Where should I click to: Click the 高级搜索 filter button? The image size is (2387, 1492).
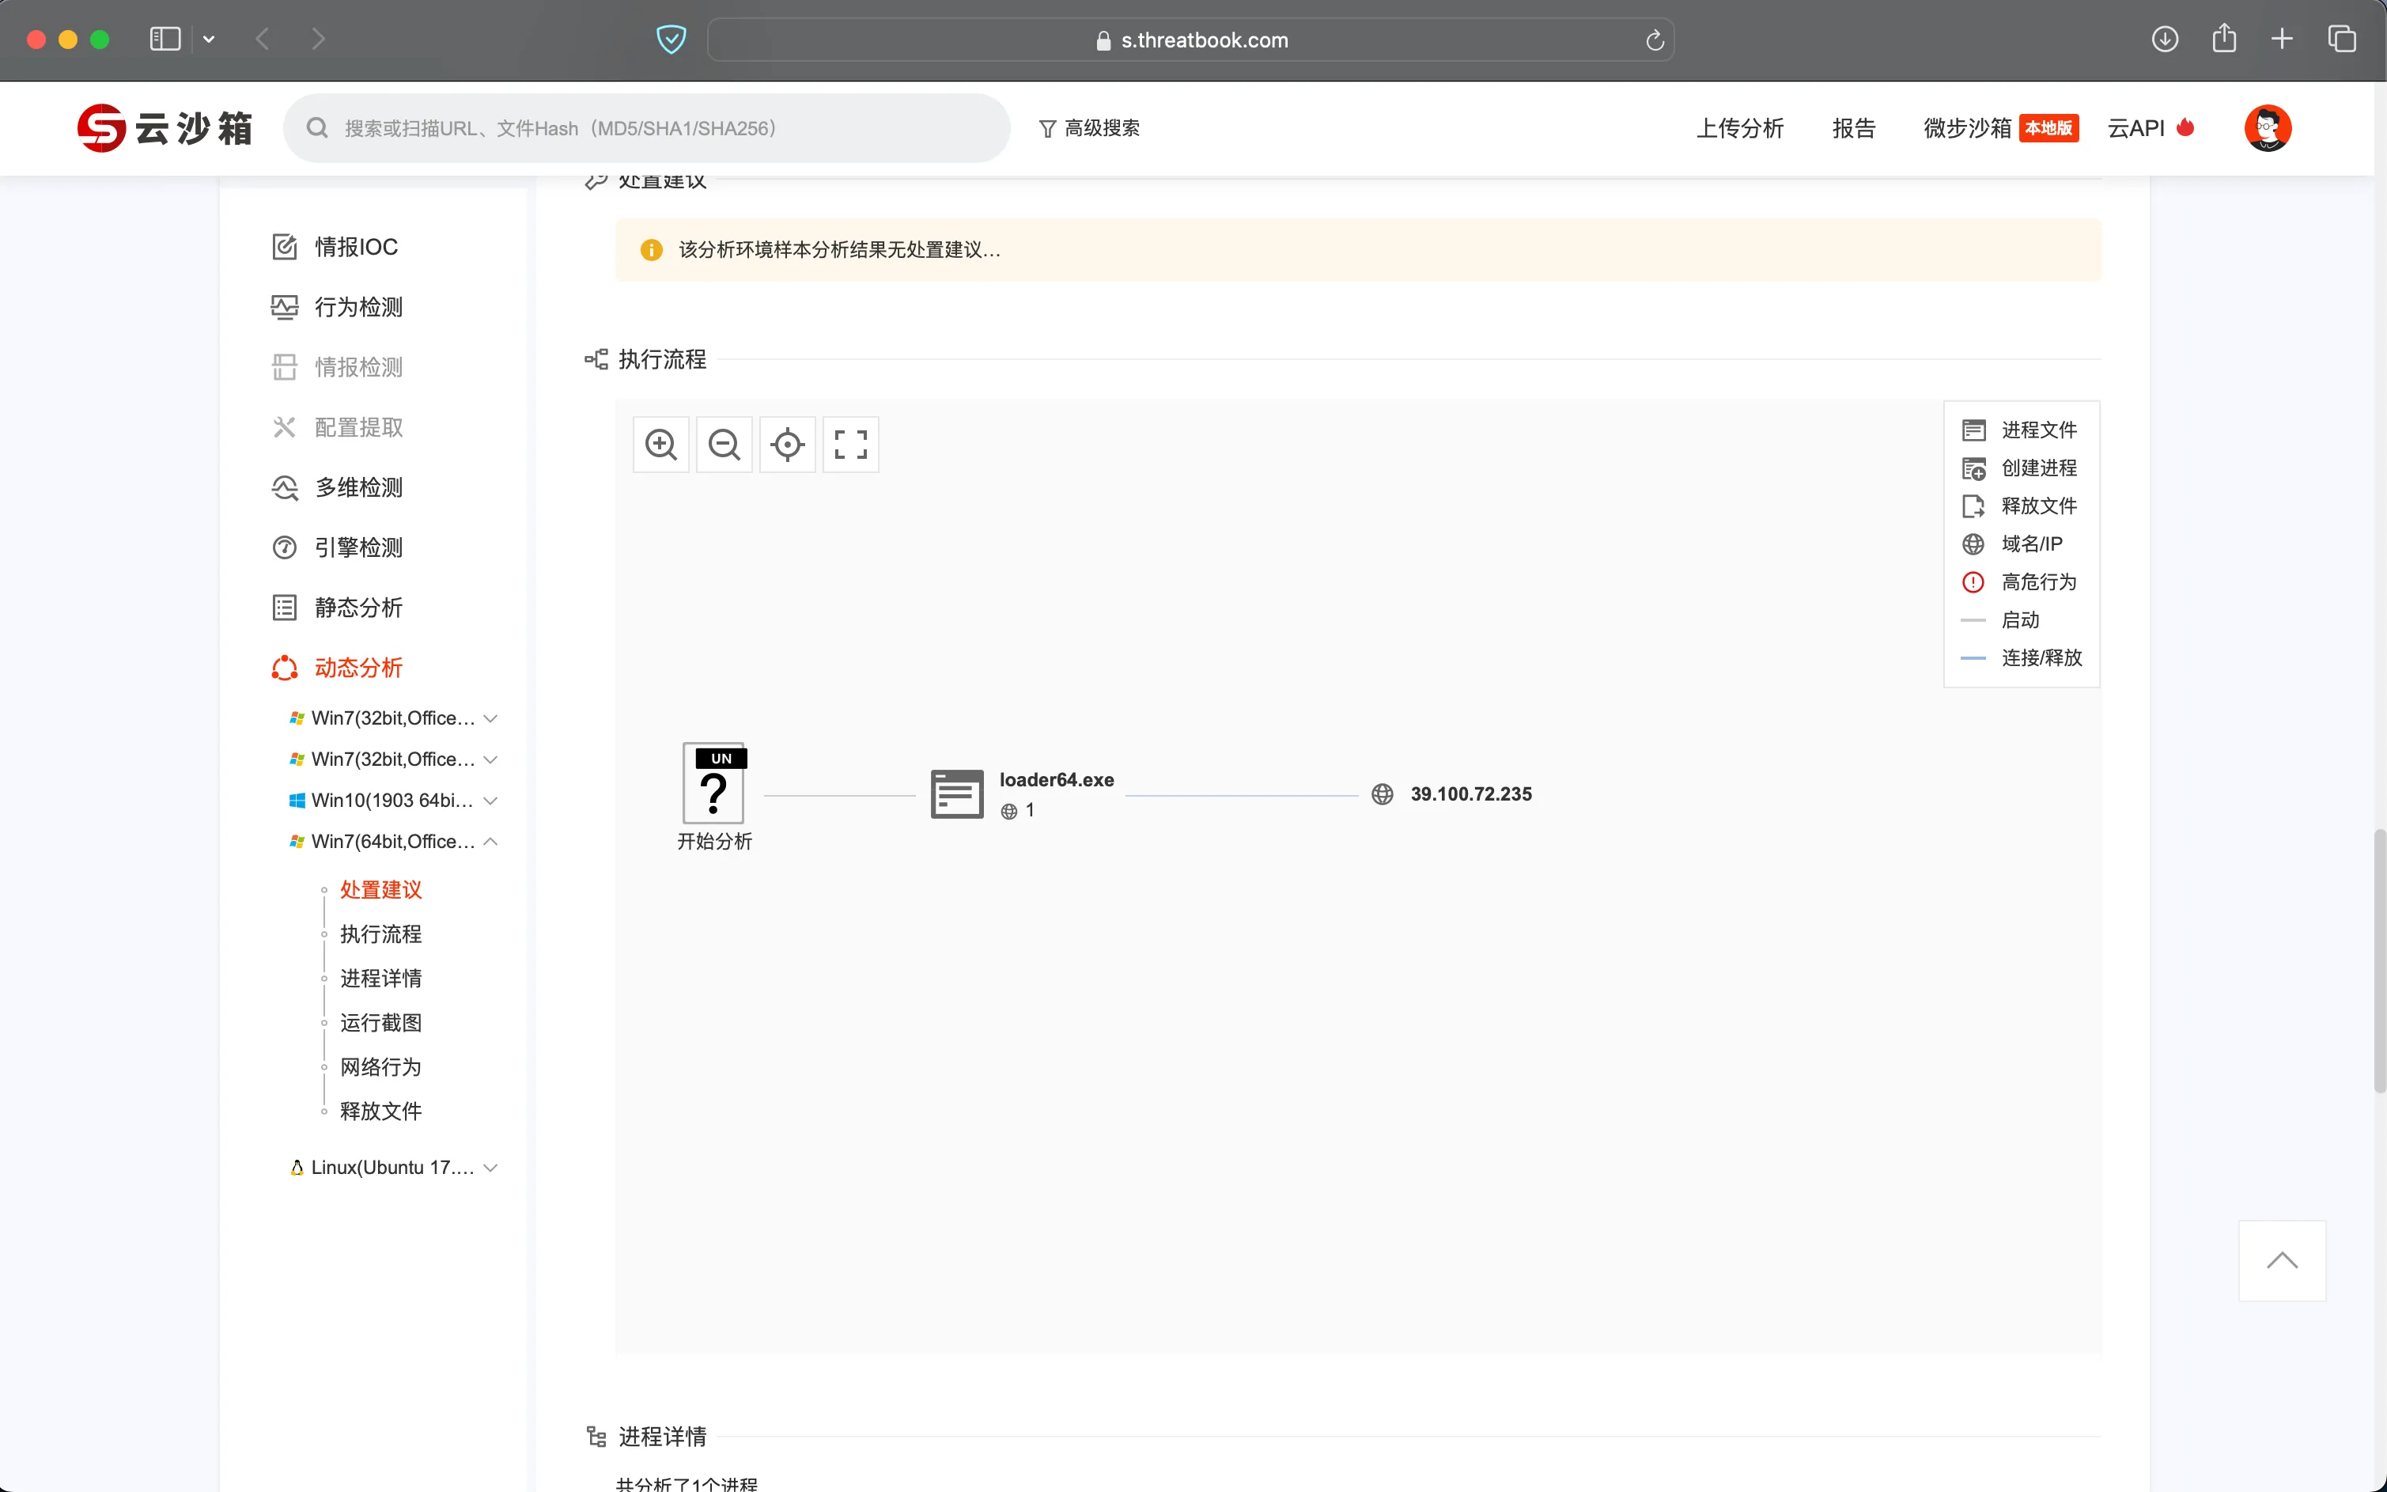[x=1089, y=128]
